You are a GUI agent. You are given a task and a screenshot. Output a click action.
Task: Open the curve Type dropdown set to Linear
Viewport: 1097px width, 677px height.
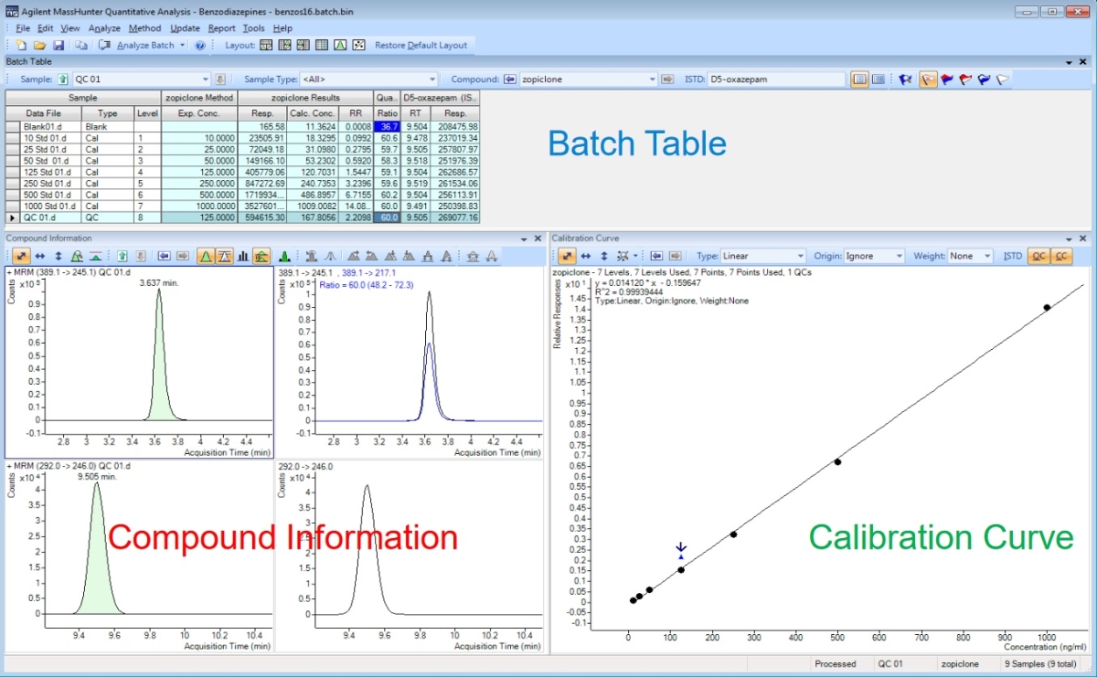(x=762, y=256)
